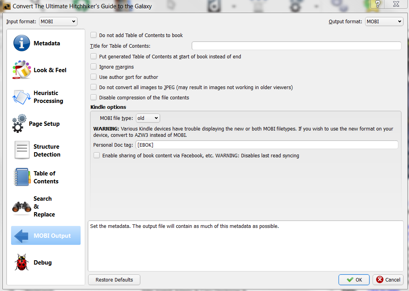Select the MOBI Output label
This screenshot has width=409, height=291.
[52, 236]
